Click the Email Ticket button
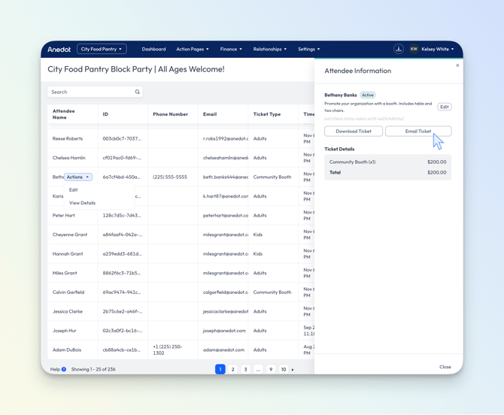 (418, 131)
